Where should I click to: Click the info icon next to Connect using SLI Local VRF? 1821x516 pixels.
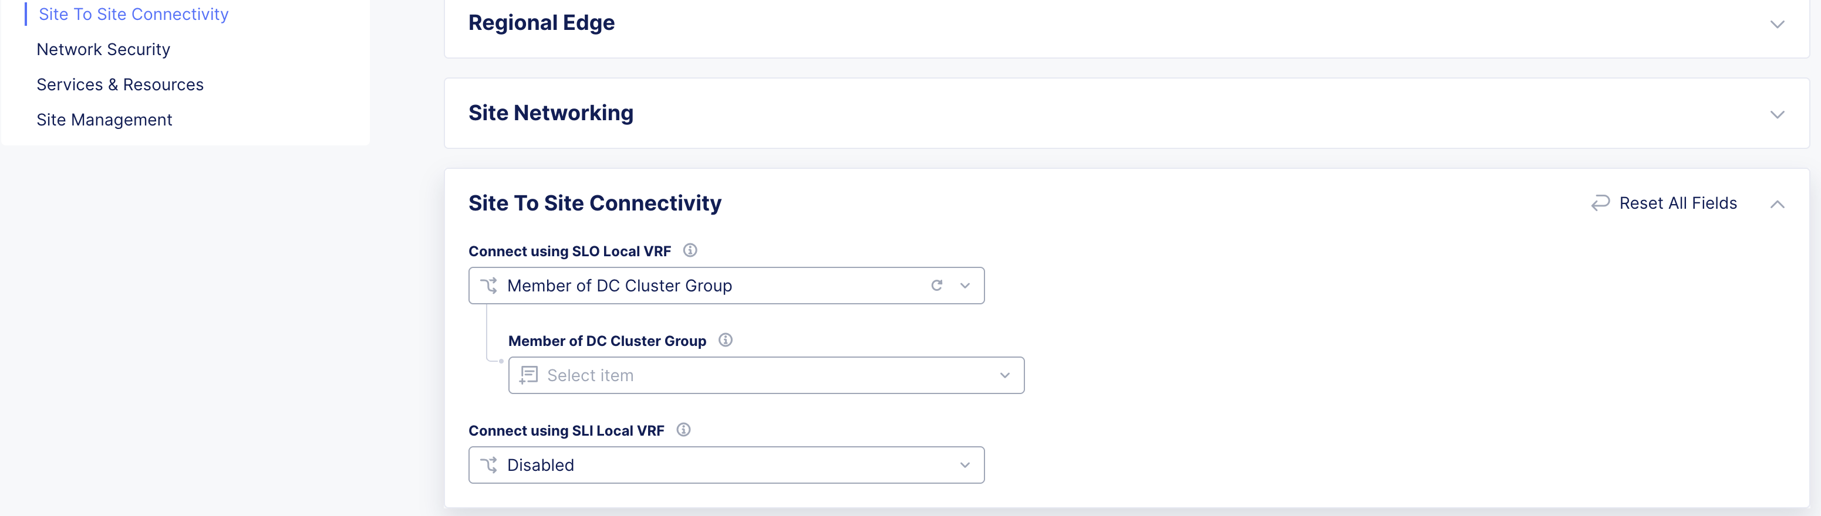point(683,430)
